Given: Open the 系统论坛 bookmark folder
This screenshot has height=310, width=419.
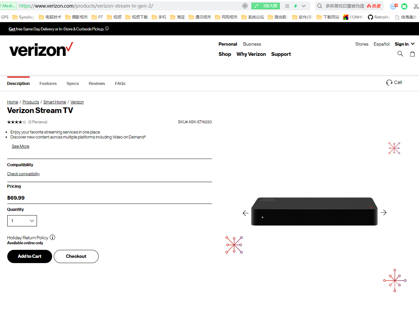Looking at the screenshot, I should 253,17.
